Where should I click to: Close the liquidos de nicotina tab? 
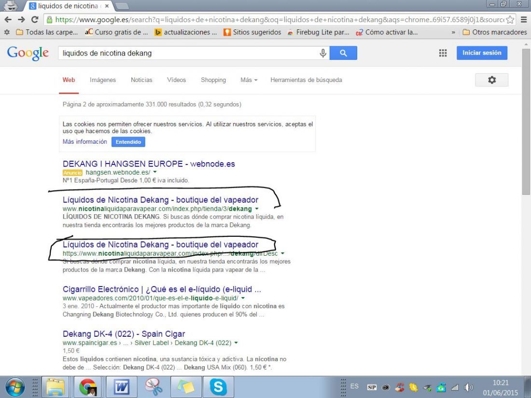pyautogui.click(x=107, y=6)
